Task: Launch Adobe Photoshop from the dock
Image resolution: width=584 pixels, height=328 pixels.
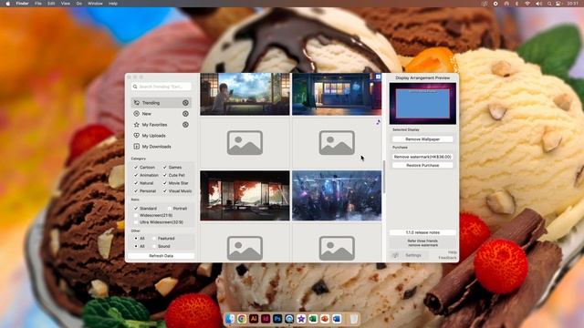Action: tap(277, 319)
